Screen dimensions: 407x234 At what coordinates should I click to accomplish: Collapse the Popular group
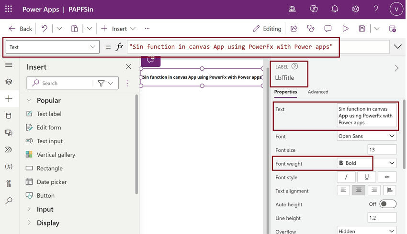pos(29,100)
